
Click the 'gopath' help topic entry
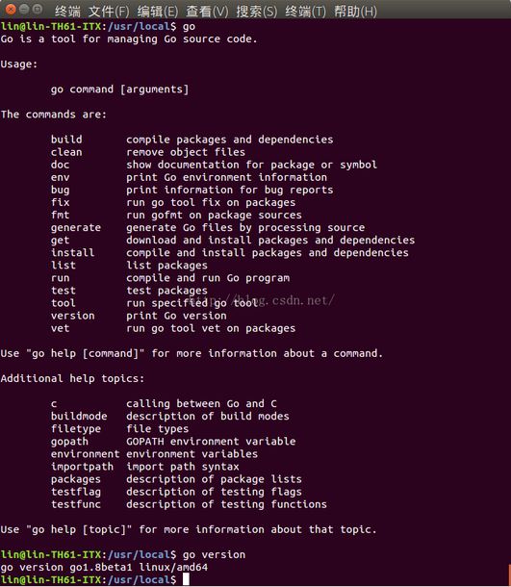pos(69,442)
